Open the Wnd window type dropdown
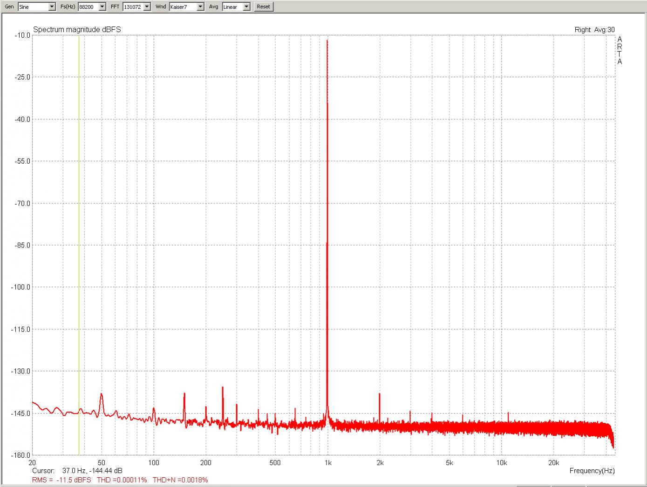This screenshot has width=647, height=487. coord(187,7)
